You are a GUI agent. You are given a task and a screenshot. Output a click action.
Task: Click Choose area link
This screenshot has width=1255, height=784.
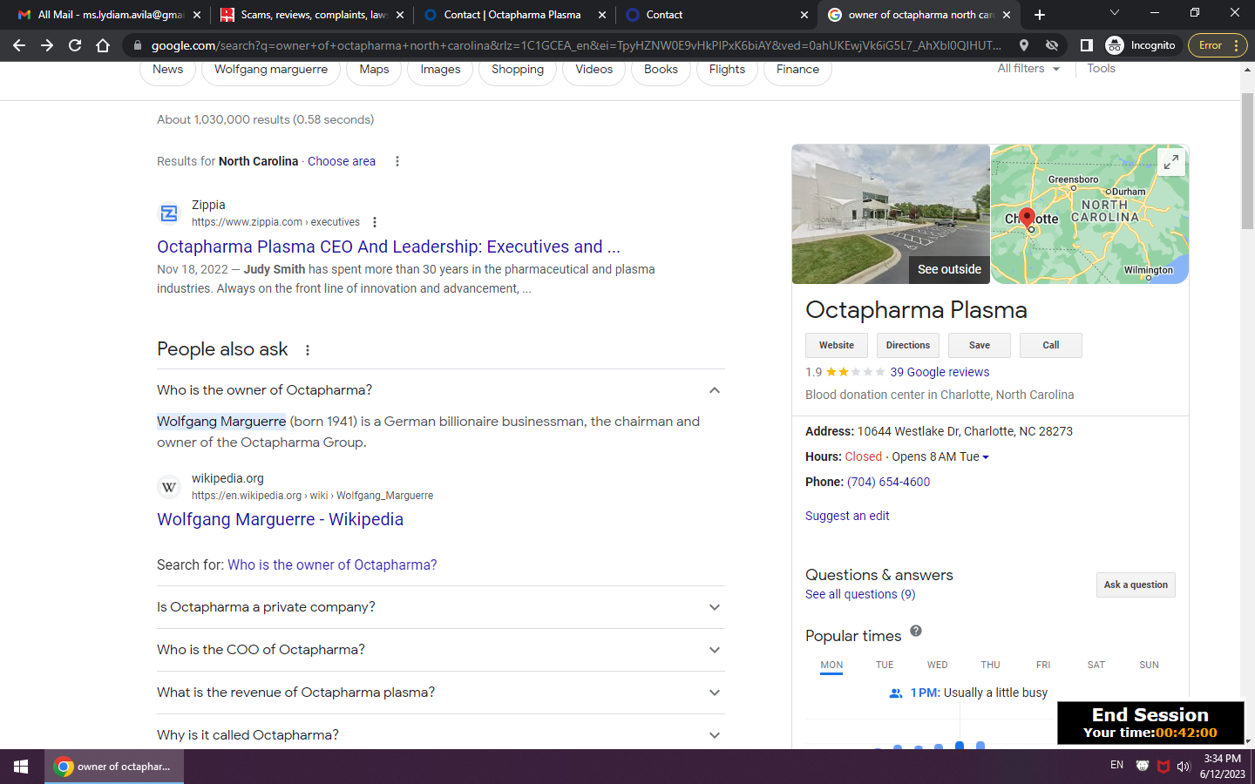(342, 161)
